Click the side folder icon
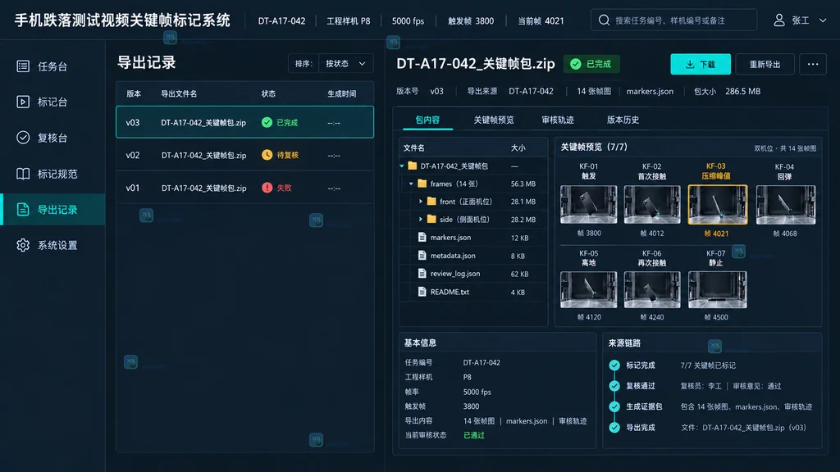Screen dimensions: 840x472 pos(431,220)
